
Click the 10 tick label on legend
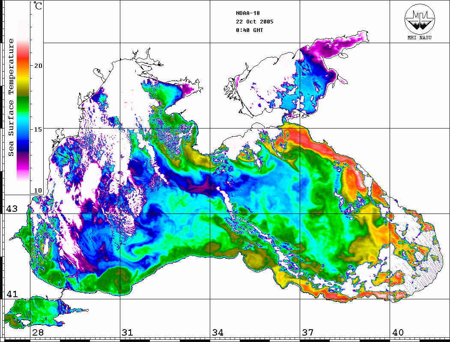(38, 190)
